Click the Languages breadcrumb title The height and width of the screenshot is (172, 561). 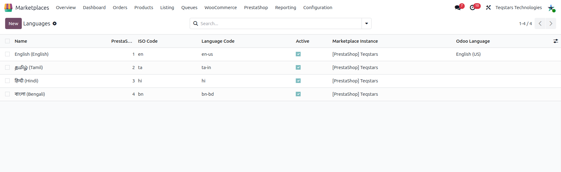tap(37, 23)
